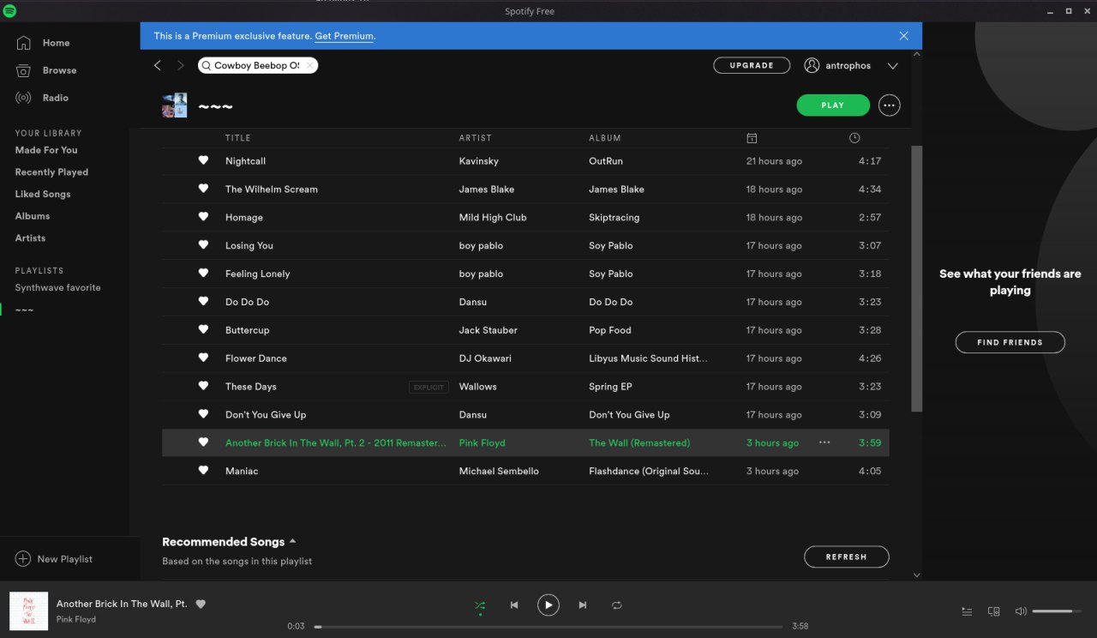Open Artists in the library
The image size is (1097, 638).
click(30, 238)
